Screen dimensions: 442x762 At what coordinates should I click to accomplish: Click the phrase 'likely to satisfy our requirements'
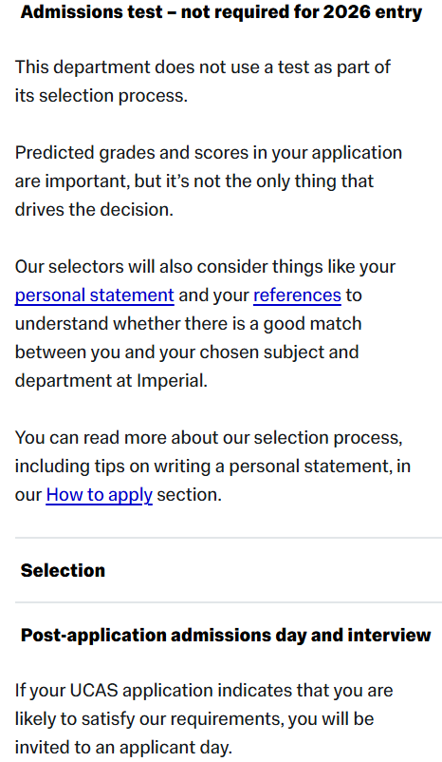(x=149, y=718)
